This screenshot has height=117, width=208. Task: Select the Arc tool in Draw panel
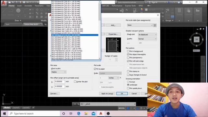pyautogui.click(x=25, y=11)
